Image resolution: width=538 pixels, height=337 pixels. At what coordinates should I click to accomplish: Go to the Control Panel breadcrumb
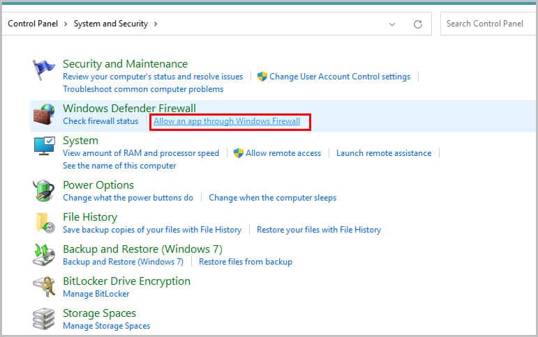coord(33,24)
